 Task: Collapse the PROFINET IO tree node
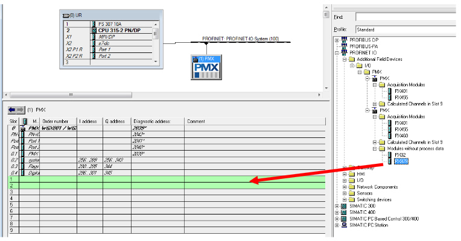[x=337, y=53]
